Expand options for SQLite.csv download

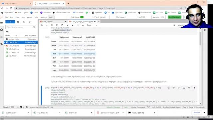(x=92, y=113)
